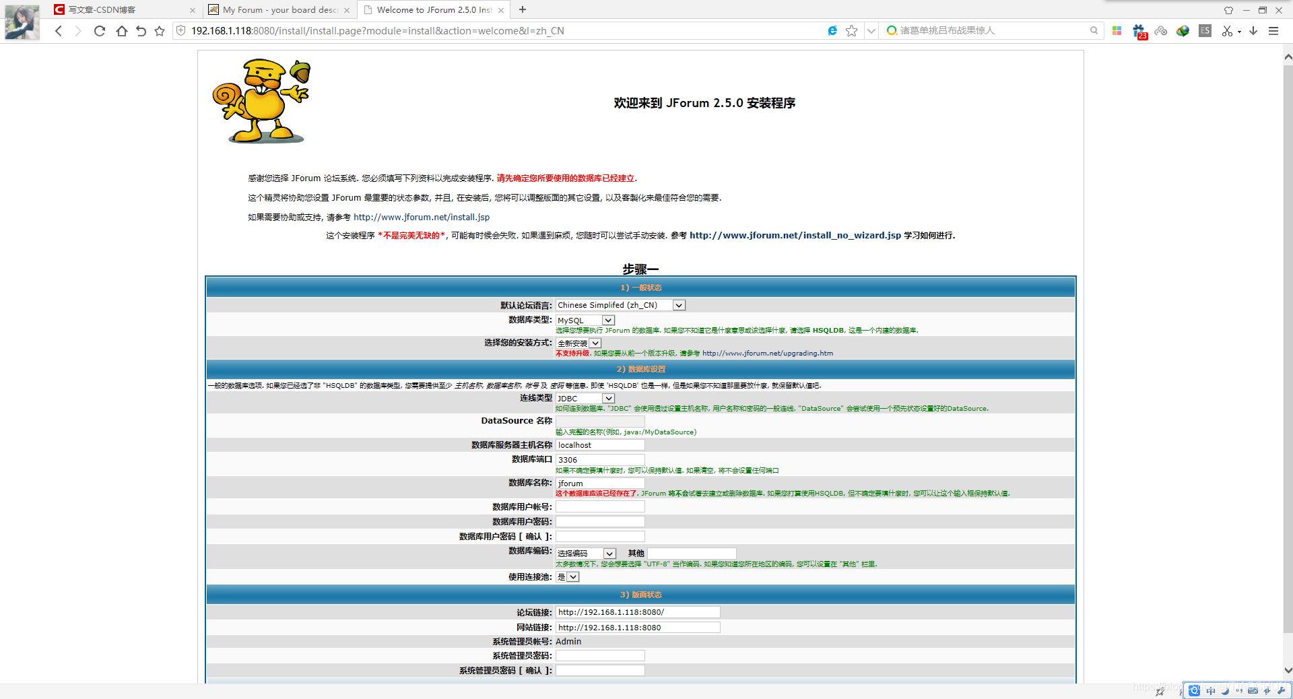
Task: Click the browser search box
Action: (992, 30)
